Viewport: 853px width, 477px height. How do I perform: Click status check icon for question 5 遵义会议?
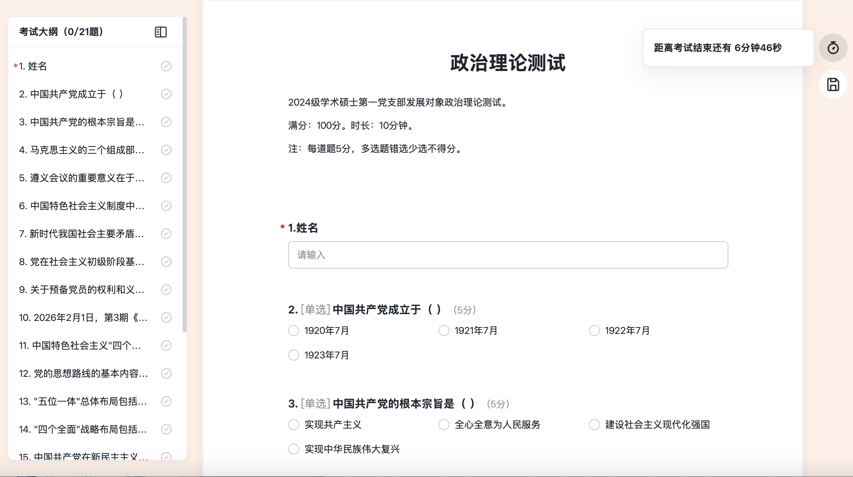166,178
